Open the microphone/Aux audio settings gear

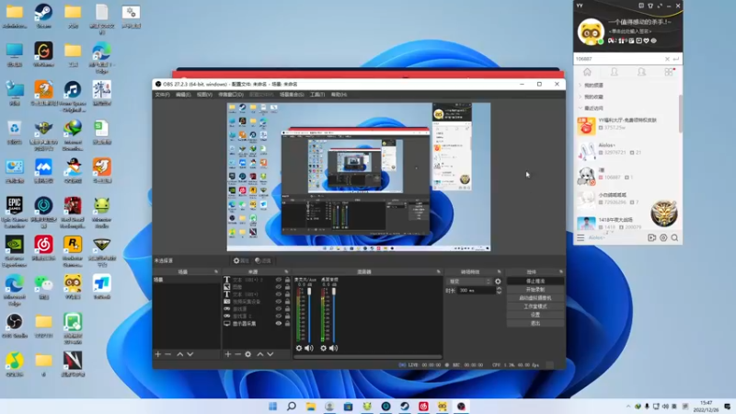coord(299,349)
